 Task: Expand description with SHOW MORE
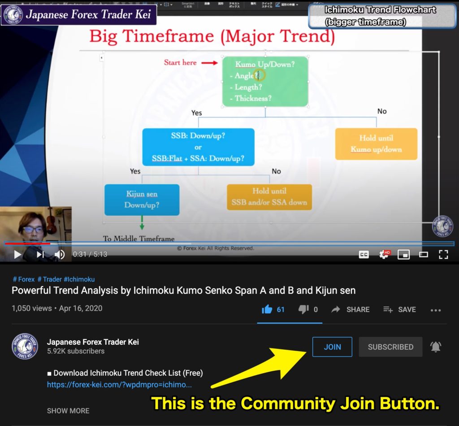68,411
